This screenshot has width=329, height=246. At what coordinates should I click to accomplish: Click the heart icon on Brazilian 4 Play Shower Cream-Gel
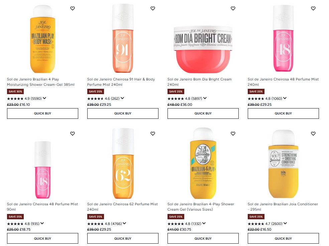[x=73, y=8]
